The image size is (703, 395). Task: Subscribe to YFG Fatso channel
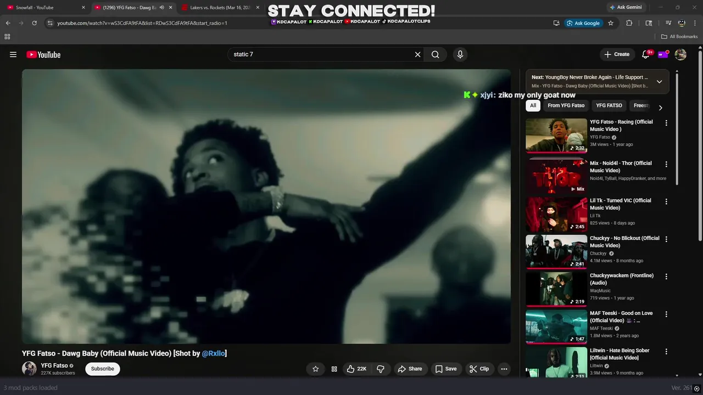coord(103,369)
